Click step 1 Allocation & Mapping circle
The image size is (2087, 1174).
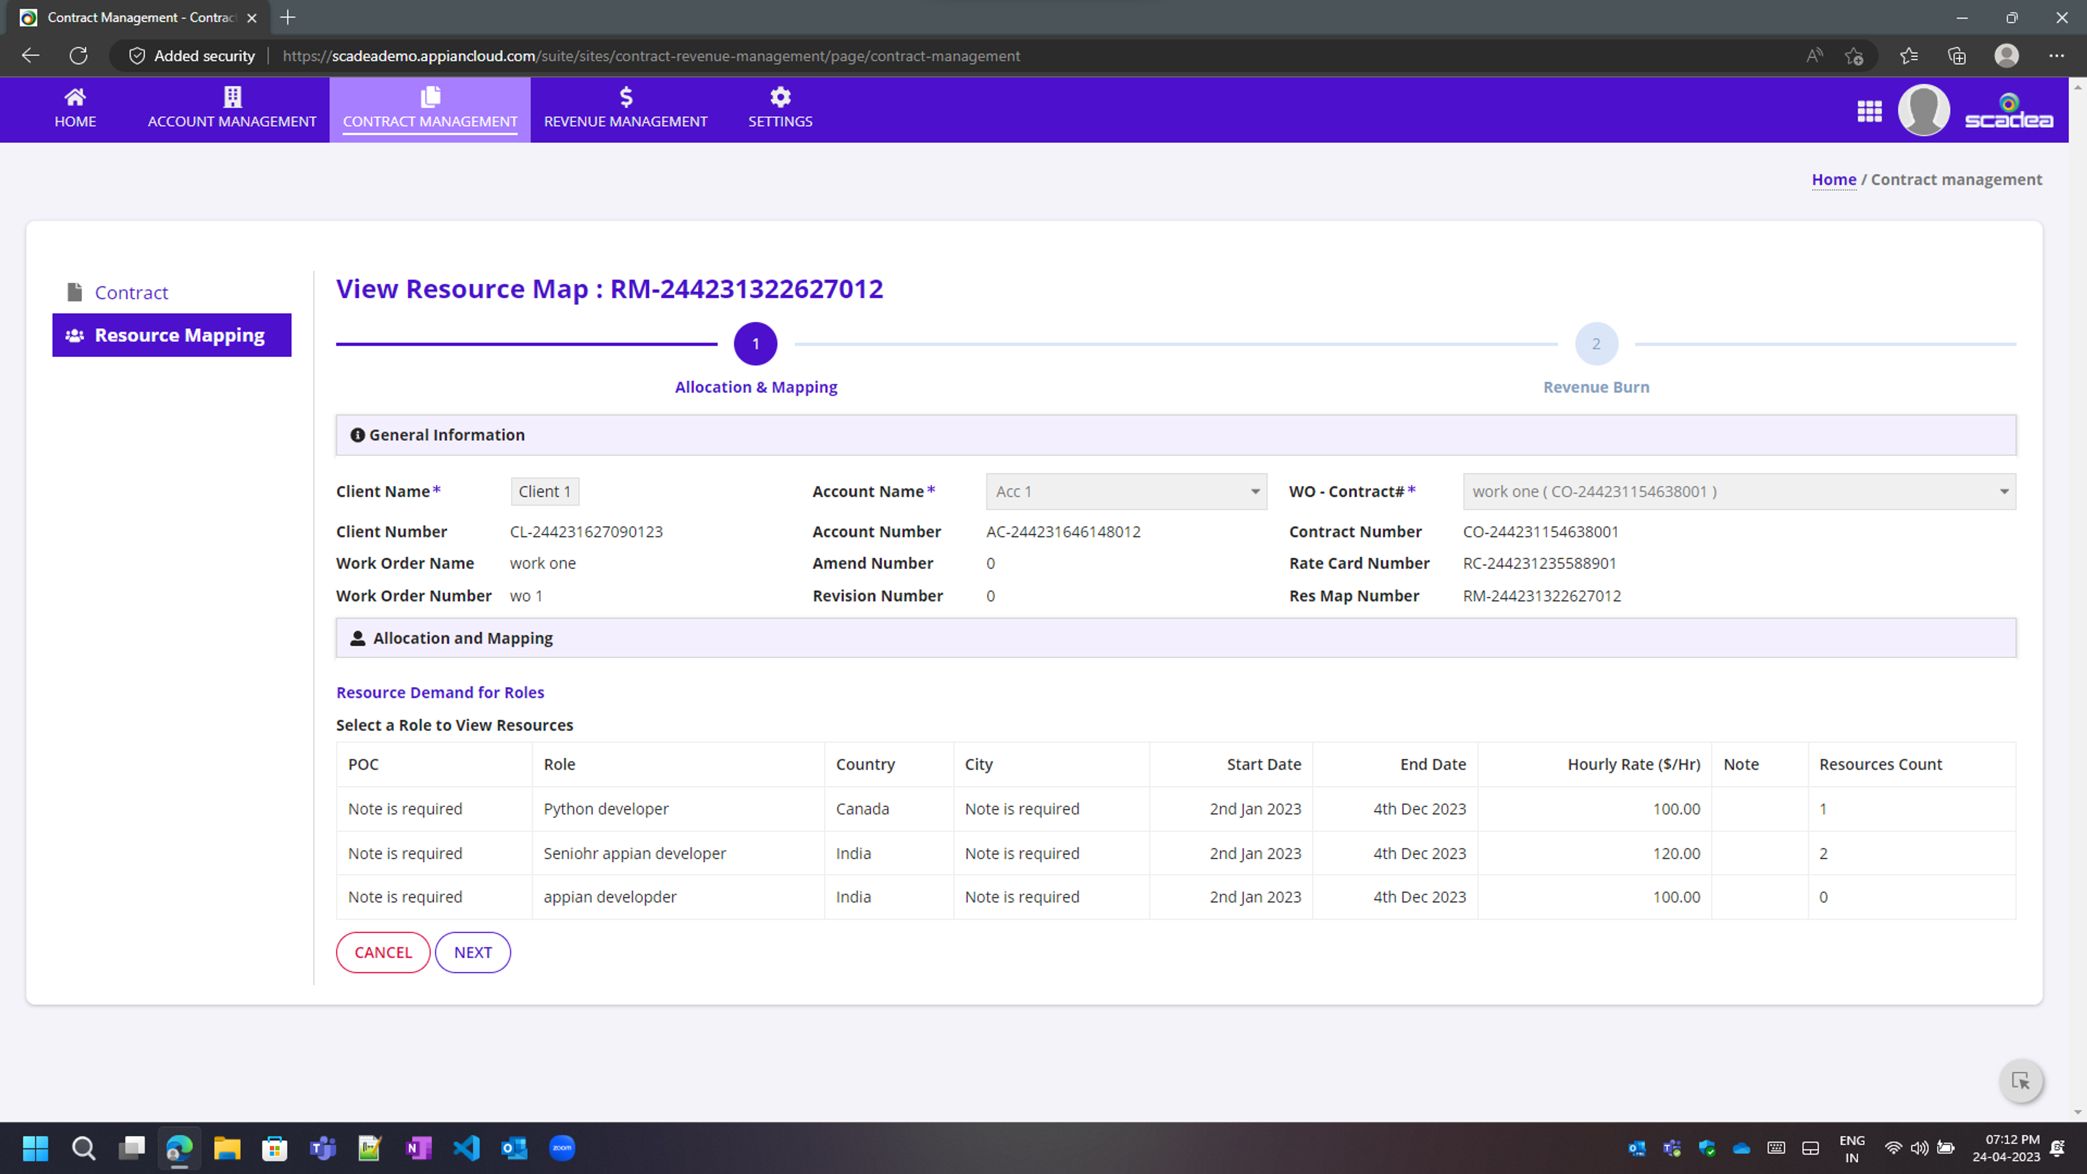coord(755,344)
